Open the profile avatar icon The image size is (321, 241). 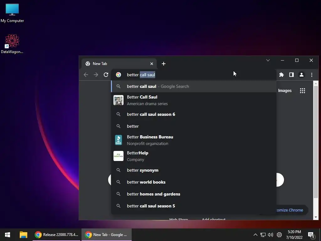[302, 75]
